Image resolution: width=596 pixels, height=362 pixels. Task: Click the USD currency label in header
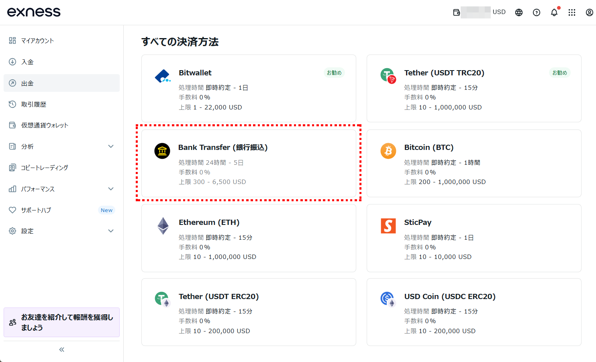[x=499, y=12]
